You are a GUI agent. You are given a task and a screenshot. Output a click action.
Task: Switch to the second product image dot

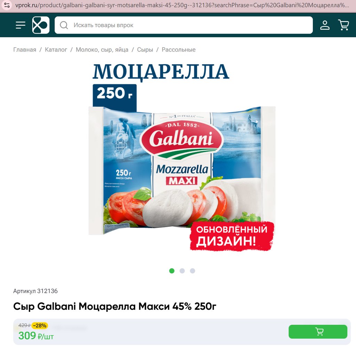coord(182,271)
